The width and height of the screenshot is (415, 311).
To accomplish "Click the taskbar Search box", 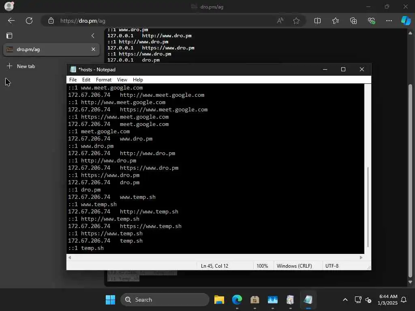I will coord(165,300).
